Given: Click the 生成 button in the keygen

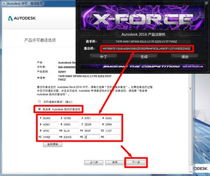Looking at the screenshot, I should pyautogui.click(x=144, y=57).
